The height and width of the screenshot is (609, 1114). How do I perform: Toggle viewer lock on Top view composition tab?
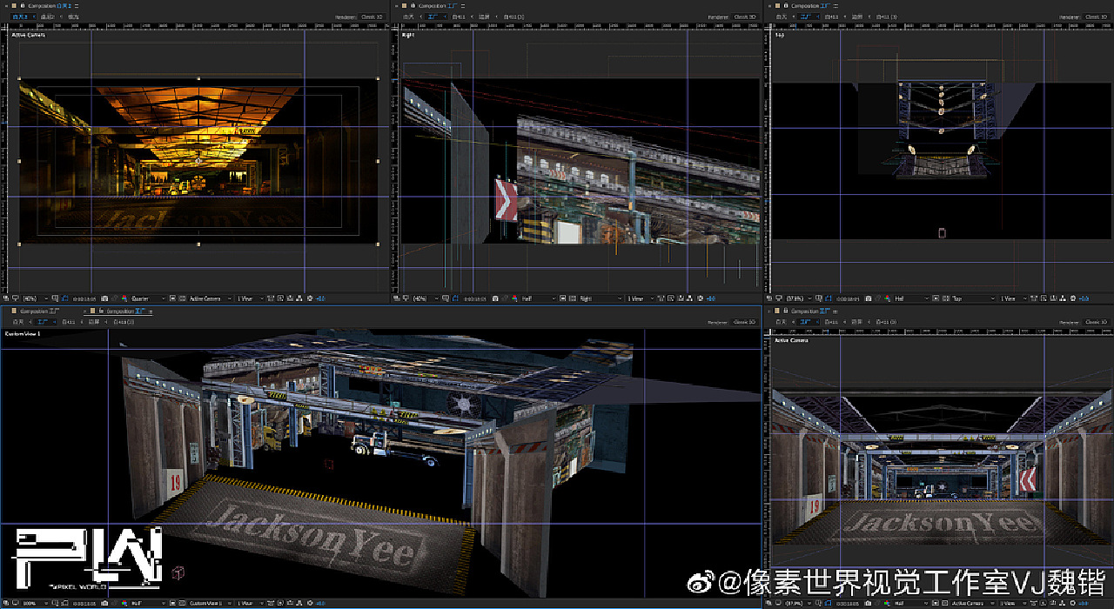coord(786,5)
